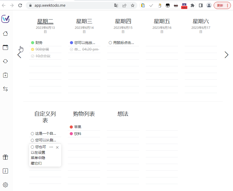
Task: Click the green color dot next to 财务
Action: 33,42
